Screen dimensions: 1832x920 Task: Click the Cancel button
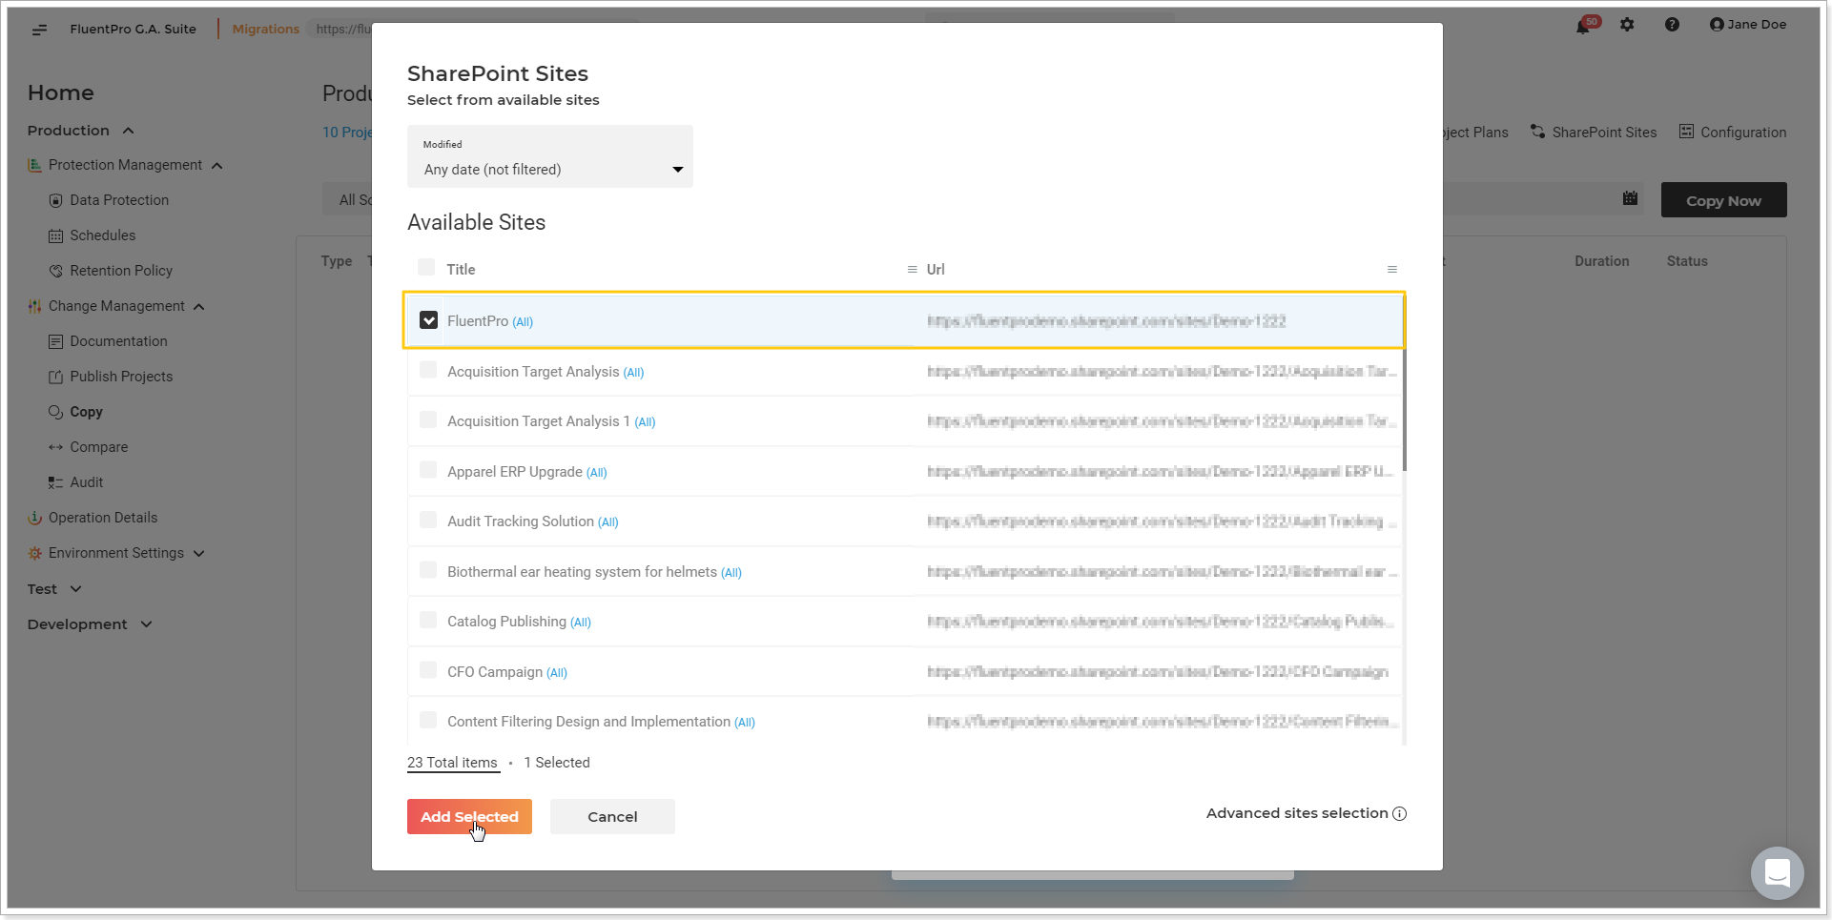coord(612,817)
